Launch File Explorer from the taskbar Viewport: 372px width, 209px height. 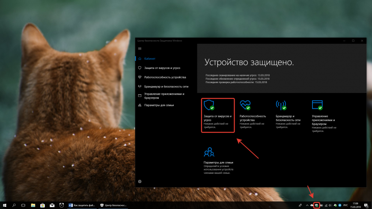pyautogui.click(x=33, y=205)
